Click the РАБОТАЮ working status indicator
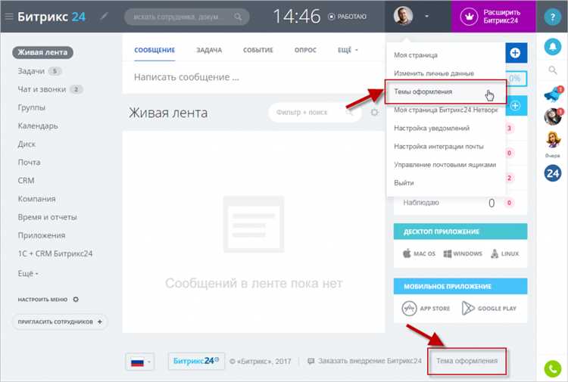The height and width of the screenshot is (382, 568). pyautogui.click(x=347, y=17)
